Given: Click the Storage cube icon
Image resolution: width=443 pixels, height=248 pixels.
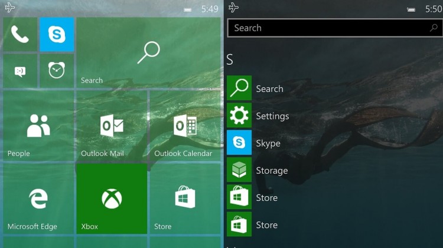Looking at the screenshot, I should (x=239, y=170).
